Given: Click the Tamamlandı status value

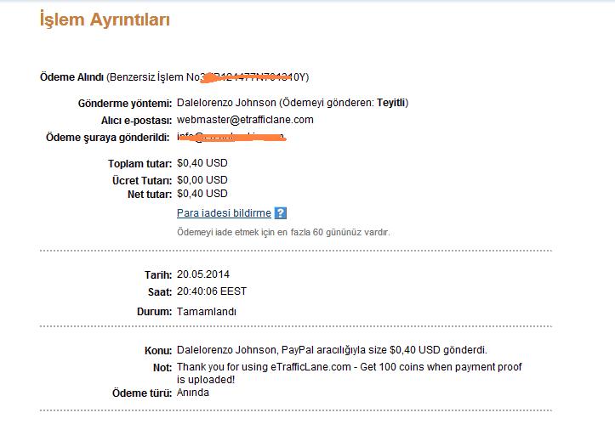Looking at the screenshot, I should [207, 312].
